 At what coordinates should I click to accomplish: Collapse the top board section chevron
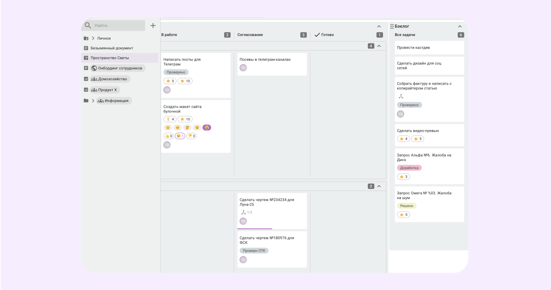click(x=379, y=26)
